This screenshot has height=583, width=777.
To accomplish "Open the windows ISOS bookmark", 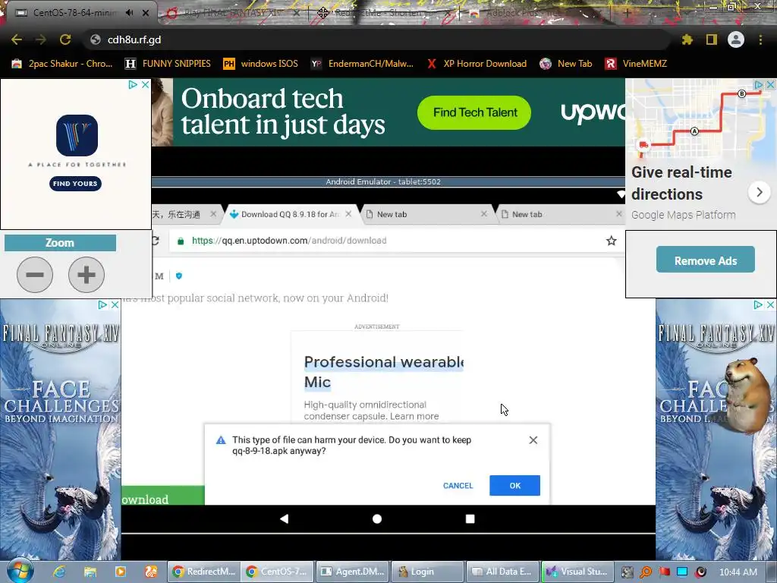I will (x=261, y=64).
